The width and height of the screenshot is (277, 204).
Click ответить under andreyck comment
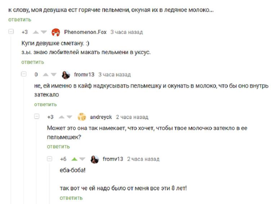[x=58, y=147]
